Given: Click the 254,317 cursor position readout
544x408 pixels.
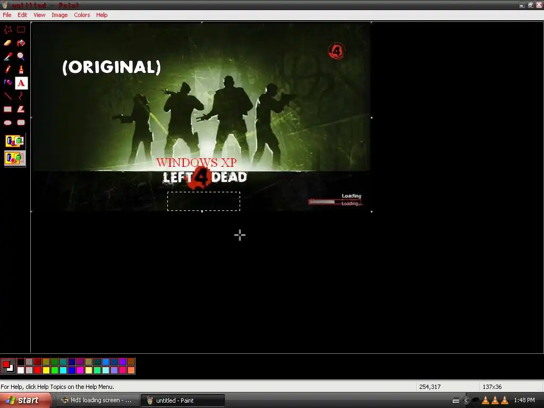Looking at the screenshot, I should click(x=430, y=387).
